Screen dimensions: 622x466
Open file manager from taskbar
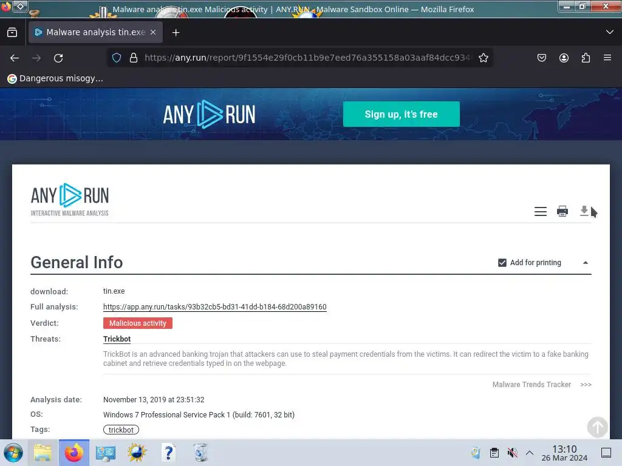43,453
